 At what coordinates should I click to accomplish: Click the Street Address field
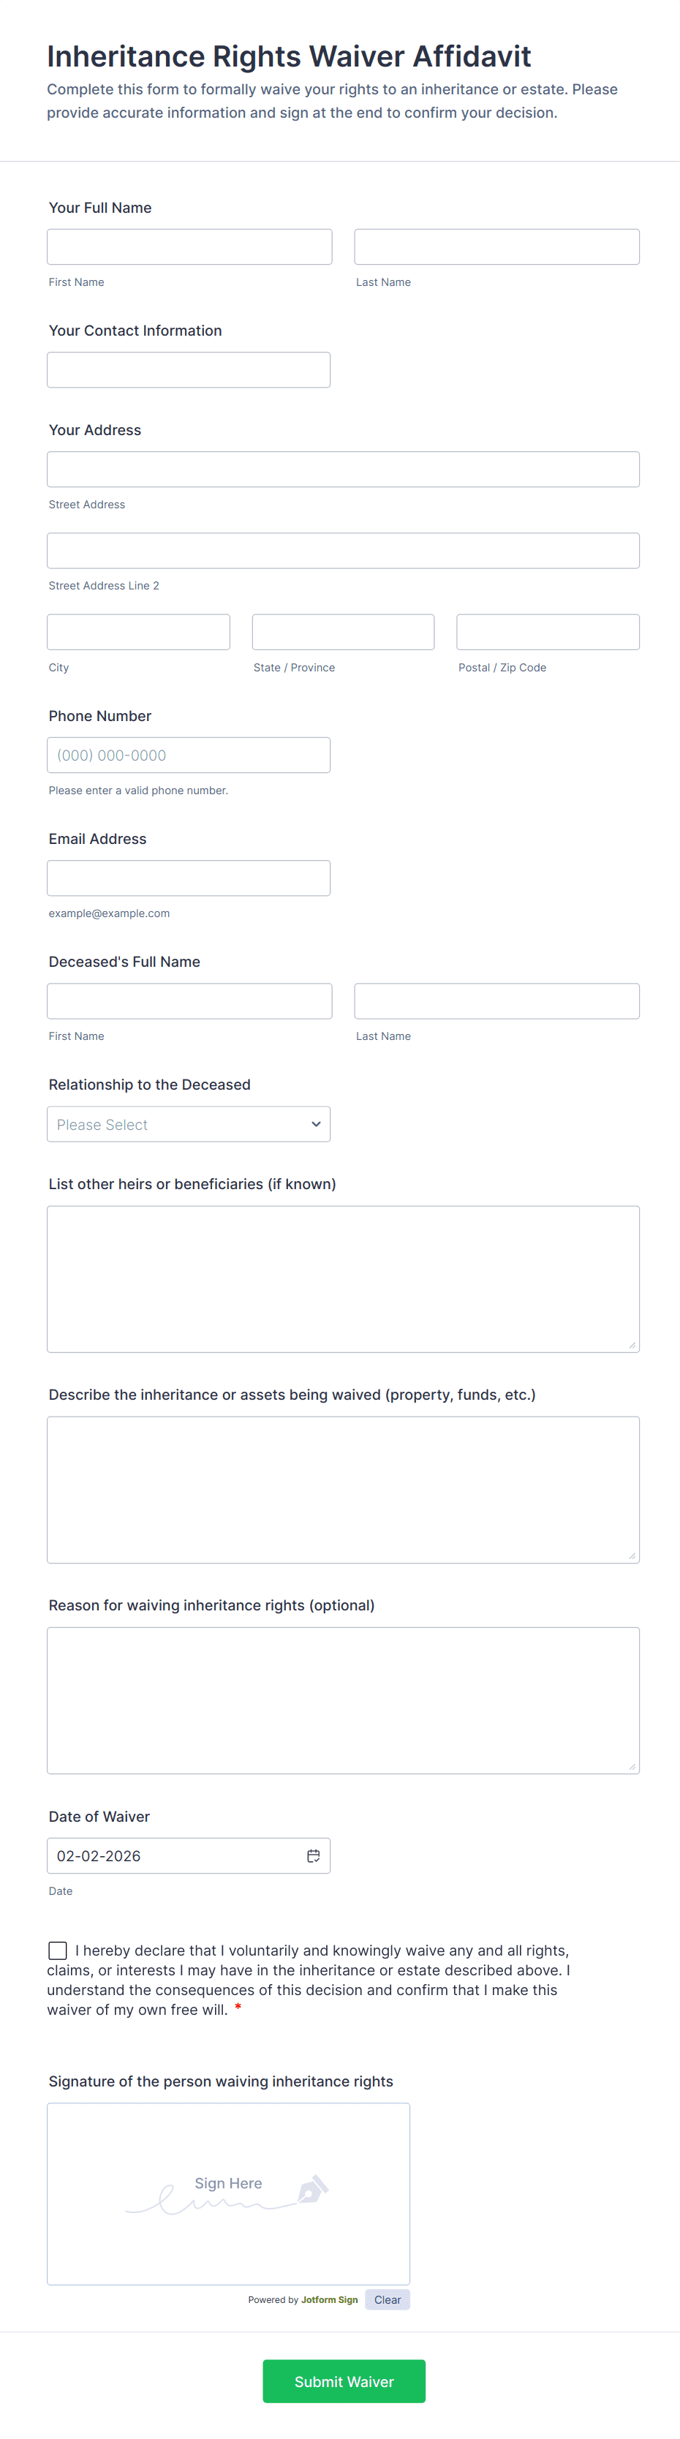tap(343, 469)
